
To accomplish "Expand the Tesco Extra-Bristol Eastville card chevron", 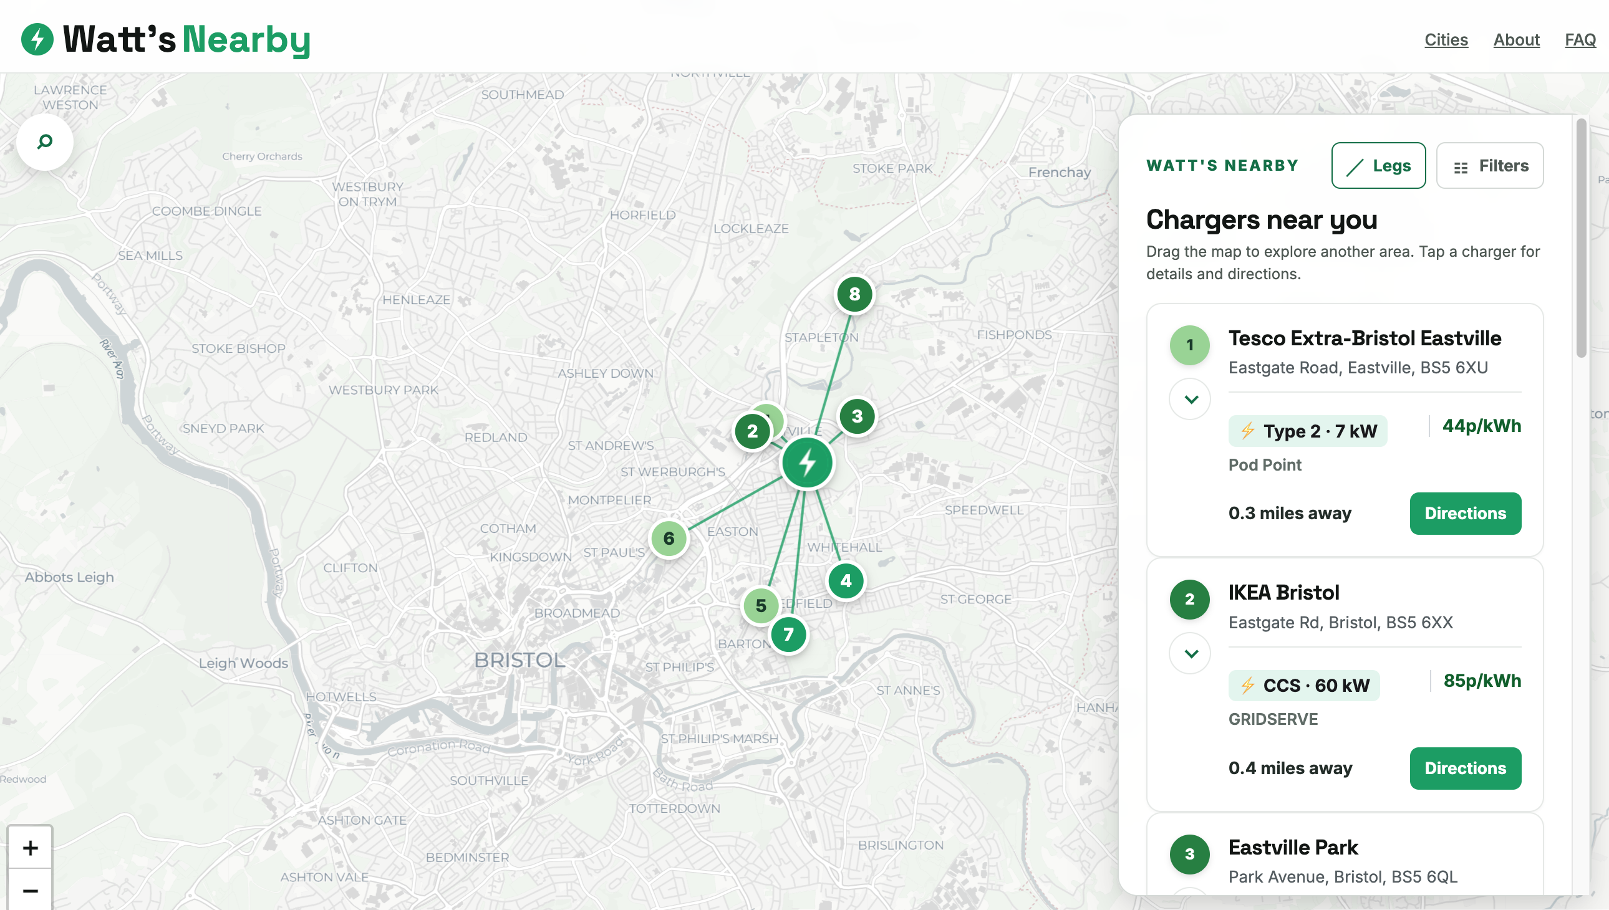I will tap(1190, 400).
